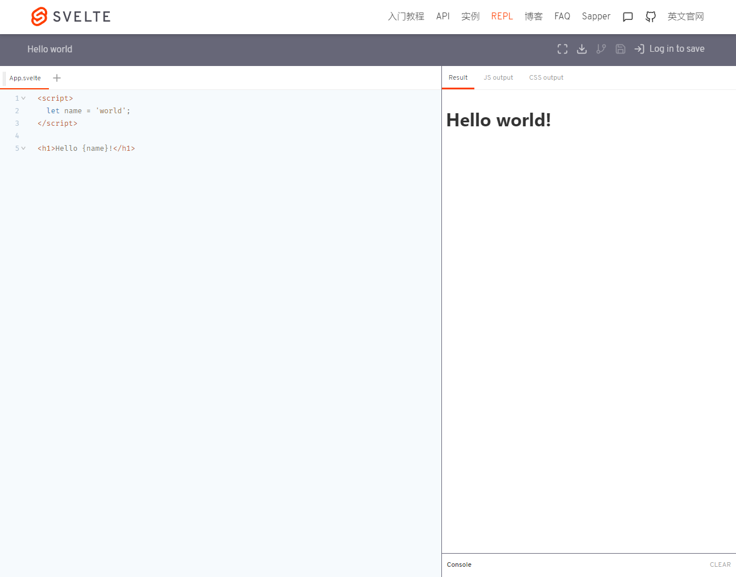Click the Svelte logo icon

point(39,17)
